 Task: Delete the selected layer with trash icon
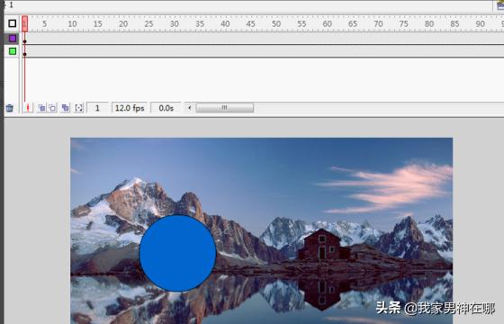click(10, 108)
